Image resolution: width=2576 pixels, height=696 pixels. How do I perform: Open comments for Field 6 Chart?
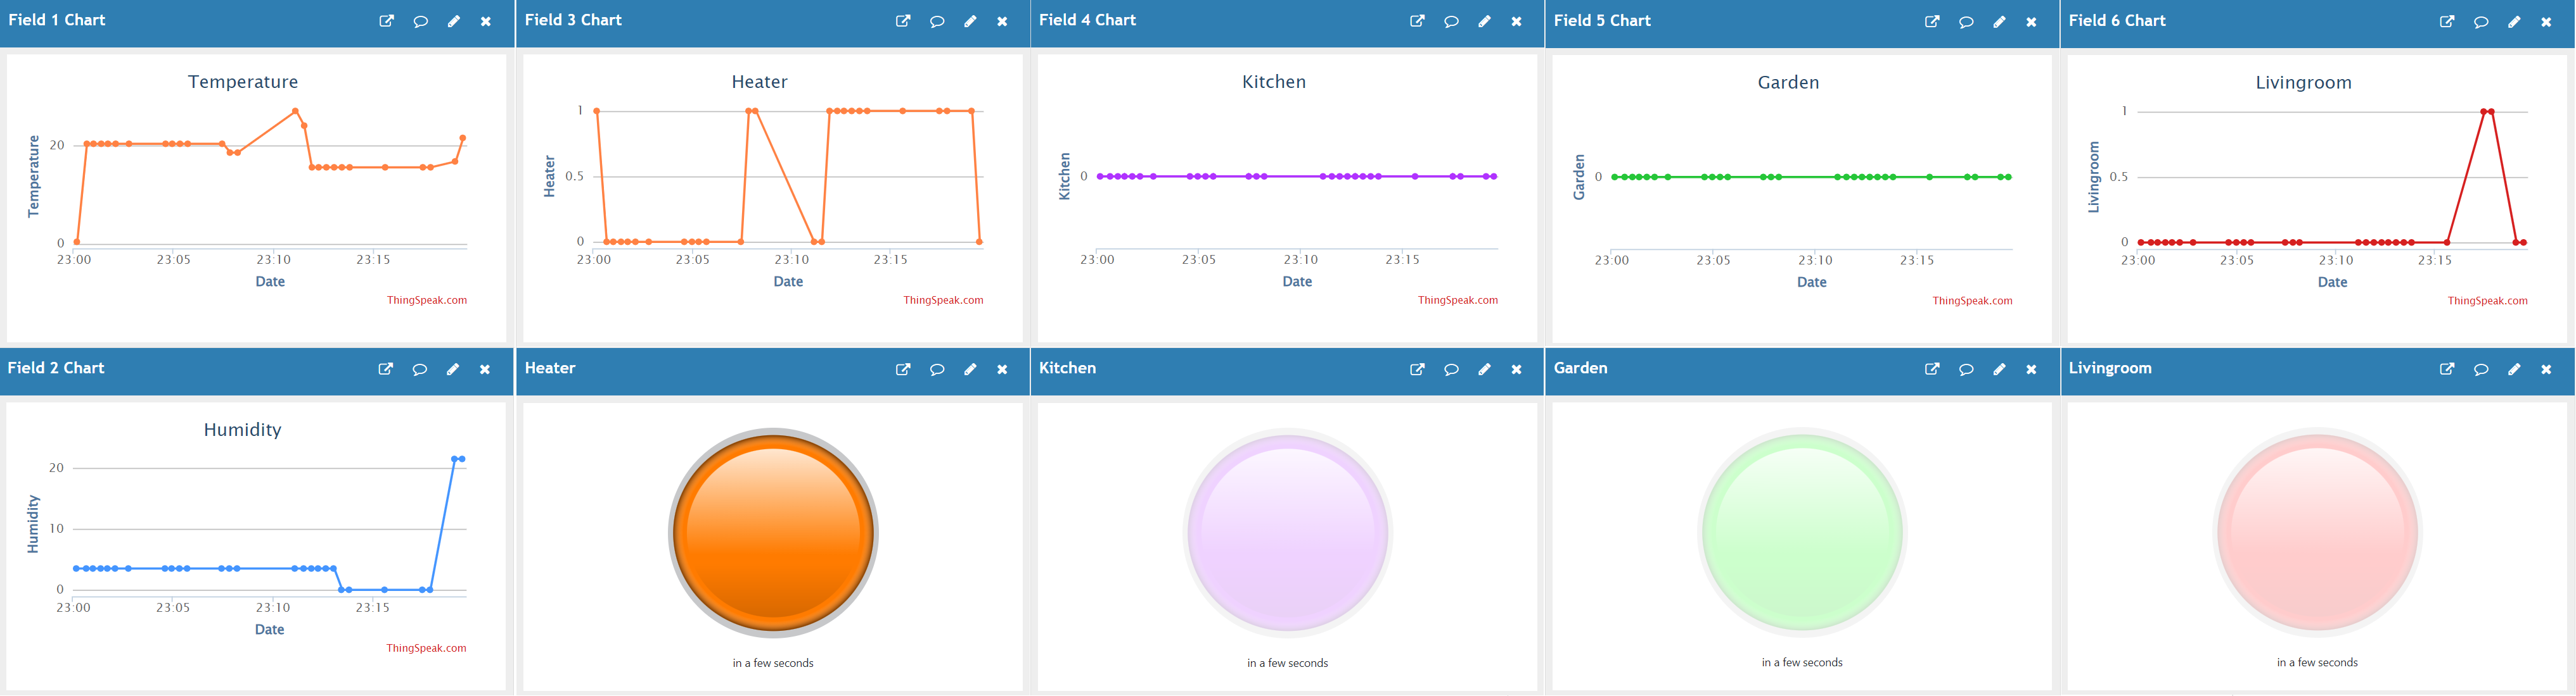pos(2481,21)
